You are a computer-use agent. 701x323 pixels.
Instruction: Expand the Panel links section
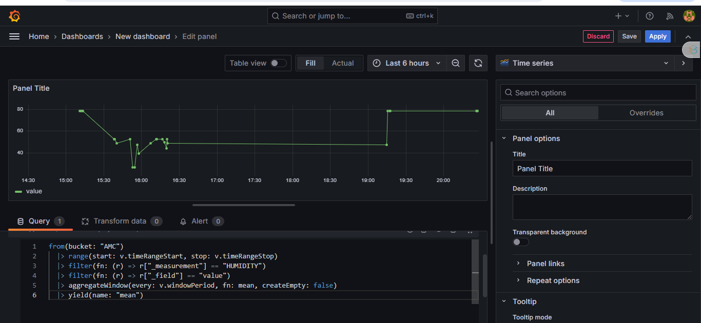click(x=545, y=264)
